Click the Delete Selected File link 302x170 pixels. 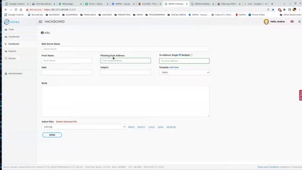[x=67, y=122]
